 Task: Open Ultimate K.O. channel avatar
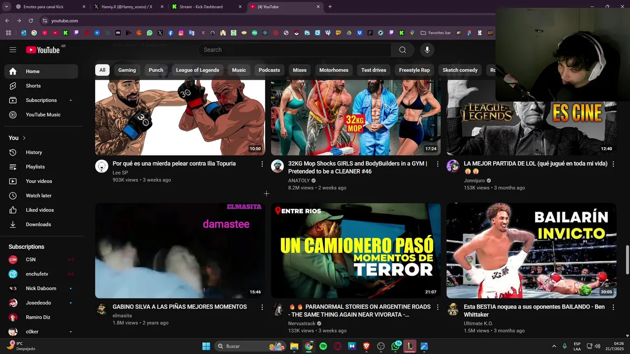(453, 309)
